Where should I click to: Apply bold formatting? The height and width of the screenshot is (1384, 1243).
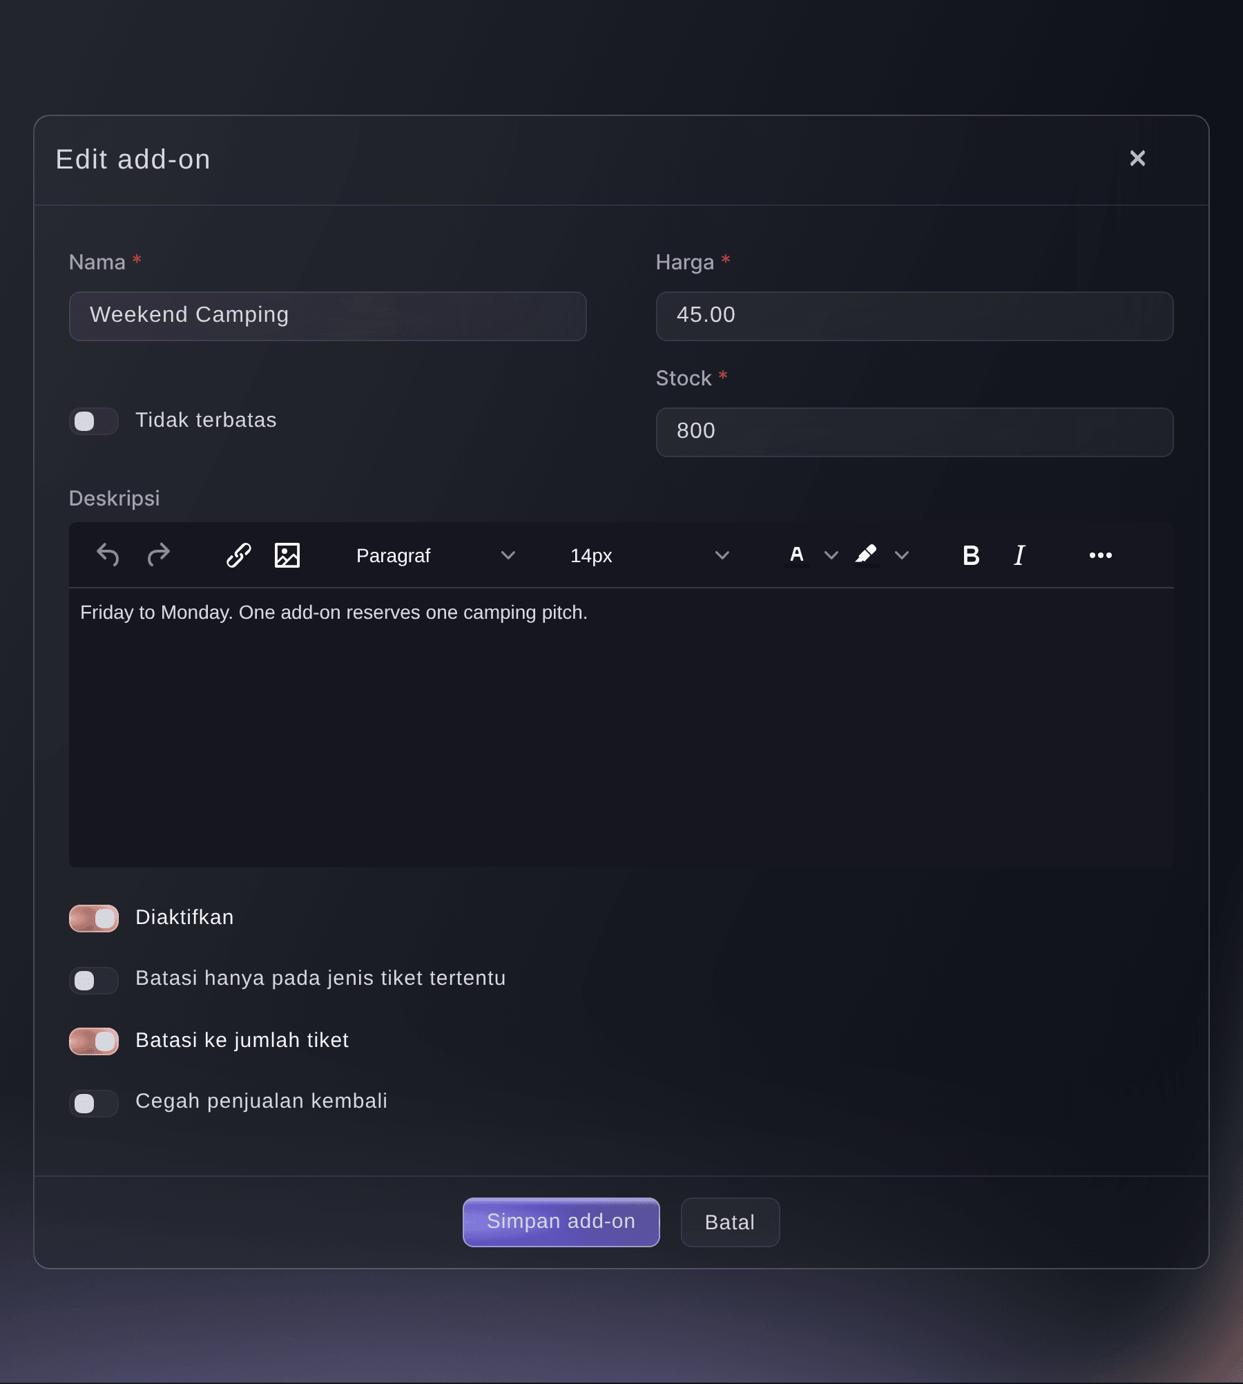tap(971, 555)
